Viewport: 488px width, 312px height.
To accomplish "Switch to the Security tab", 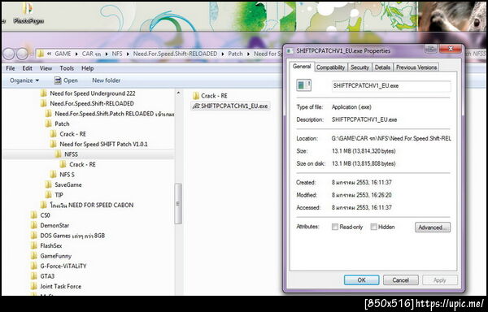I will 359,67.
